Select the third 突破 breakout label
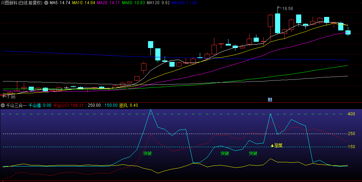 (x=253, y=153)
